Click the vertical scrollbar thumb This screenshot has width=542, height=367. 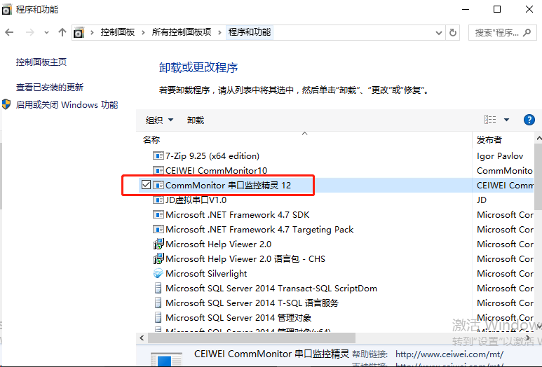point(538,176)
